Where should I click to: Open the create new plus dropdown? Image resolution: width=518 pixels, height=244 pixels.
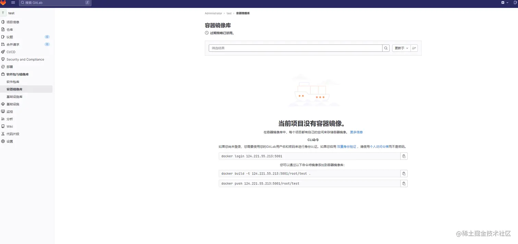[x=504, y=2]
